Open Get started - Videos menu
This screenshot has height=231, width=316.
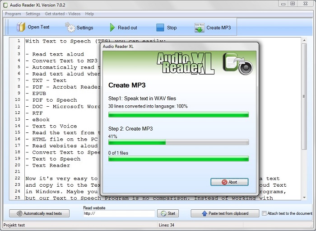pyautogui.click(x=63, y=14)
